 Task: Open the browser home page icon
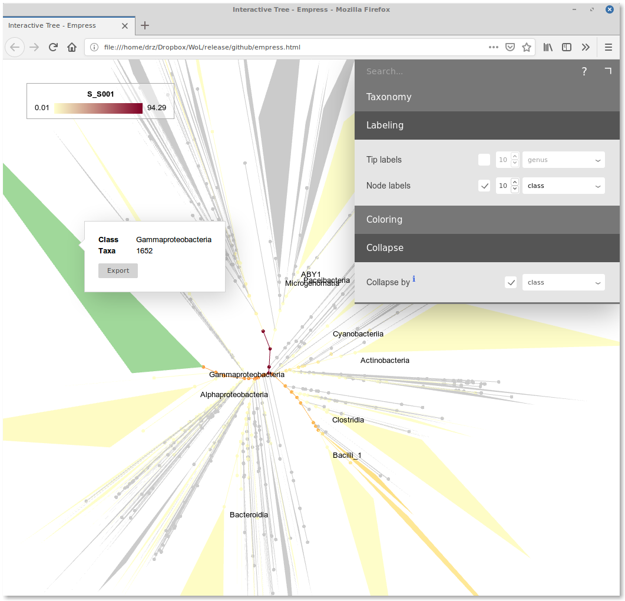(72, 48)
